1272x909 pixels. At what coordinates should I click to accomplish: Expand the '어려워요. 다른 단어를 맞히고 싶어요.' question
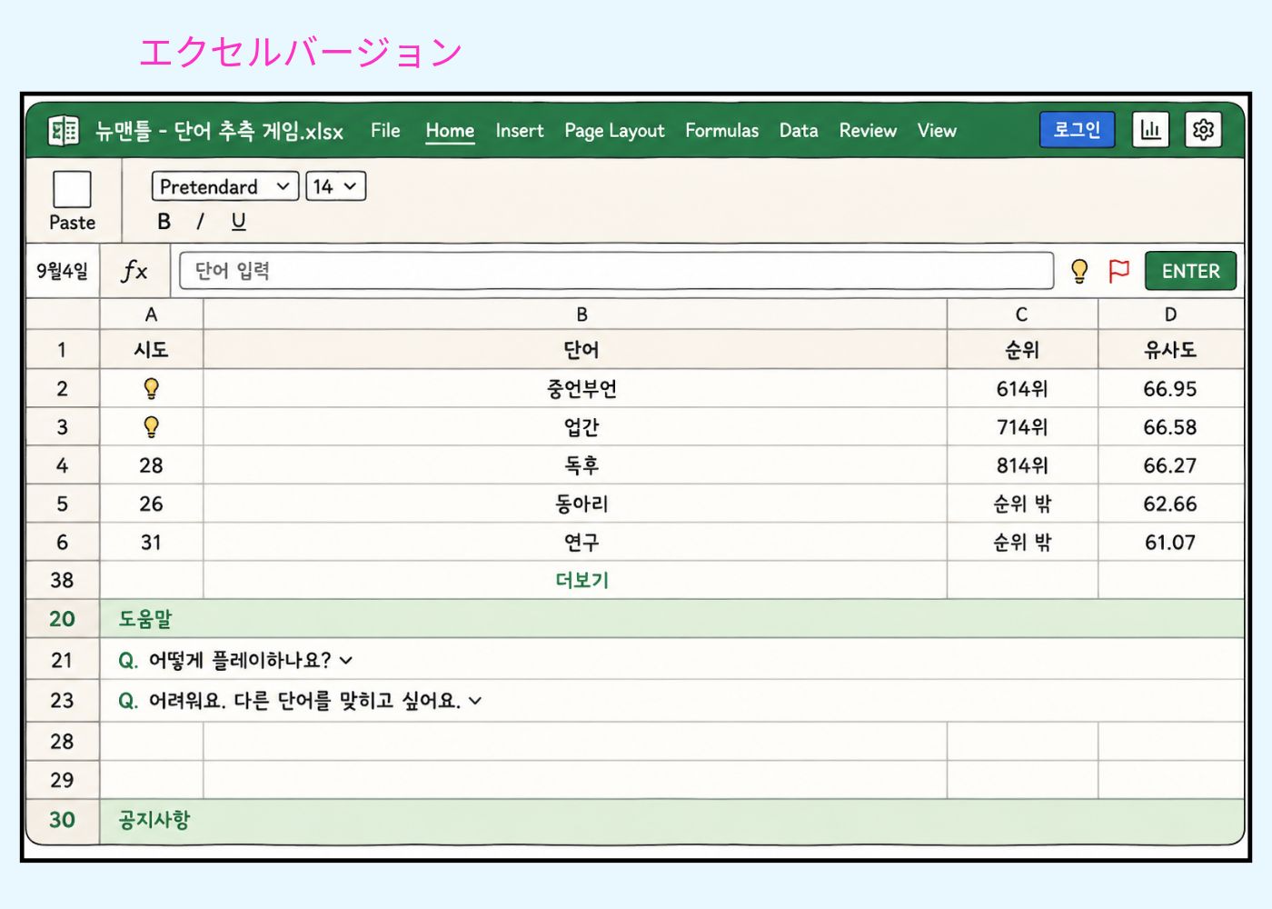300,701
